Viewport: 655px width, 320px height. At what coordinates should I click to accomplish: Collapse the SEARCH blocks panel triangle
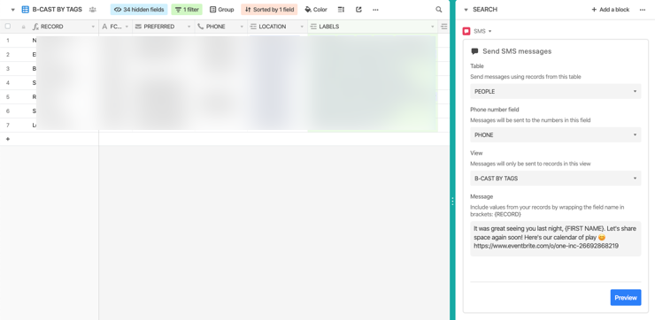(x=466, y=10)
